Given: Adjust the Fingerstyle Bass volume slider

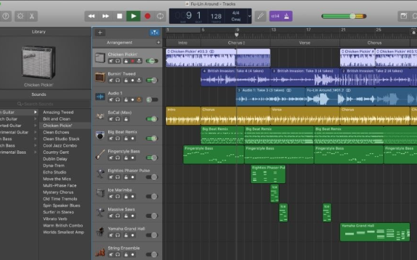Looking at the screenshot, I should coord(152,158).
